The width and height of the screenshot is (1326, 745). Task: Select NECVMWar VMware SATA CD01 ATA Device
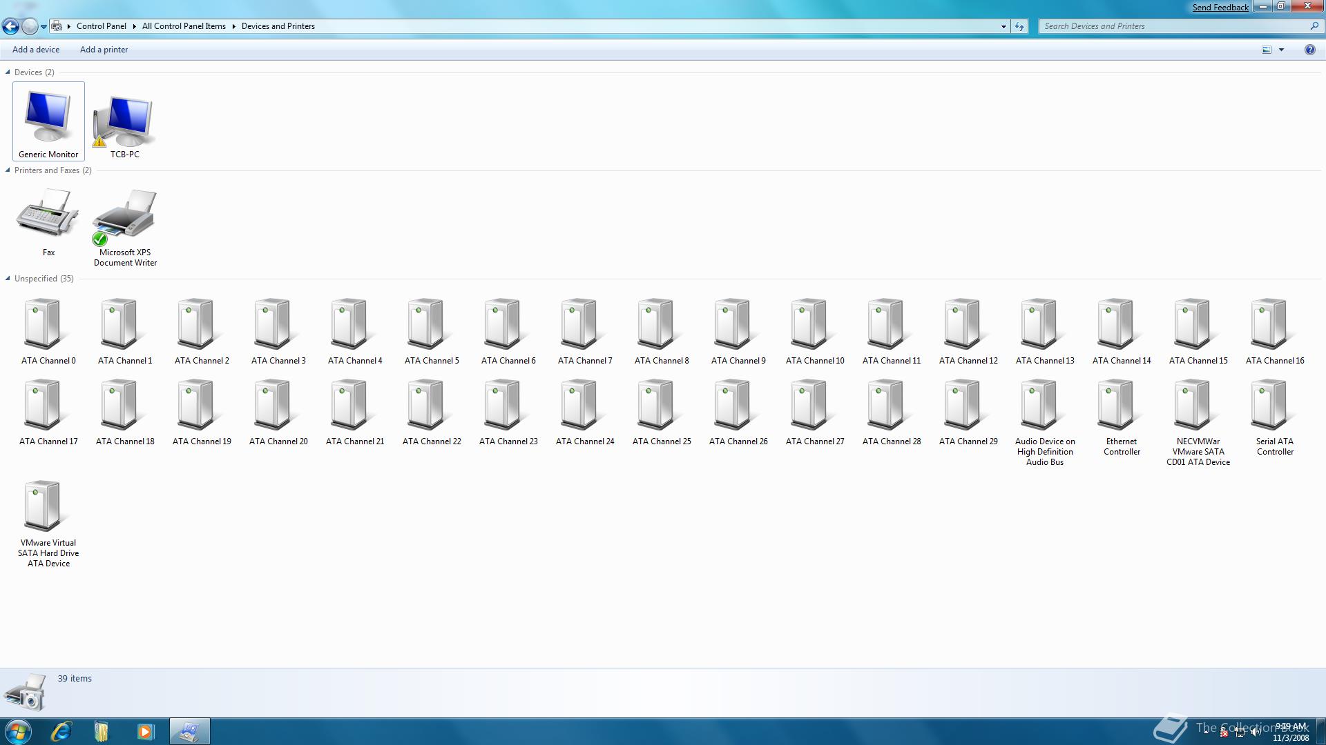(x=1198, y=422)
